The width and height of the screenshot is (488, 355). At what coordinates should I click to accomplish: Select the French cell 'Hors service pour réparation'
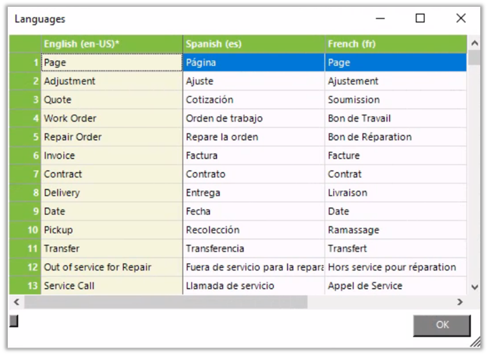[395, 267]
